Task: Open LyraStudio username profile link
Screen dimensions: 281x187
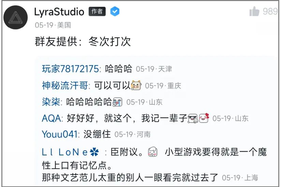Action: click(x=59, y=12)
